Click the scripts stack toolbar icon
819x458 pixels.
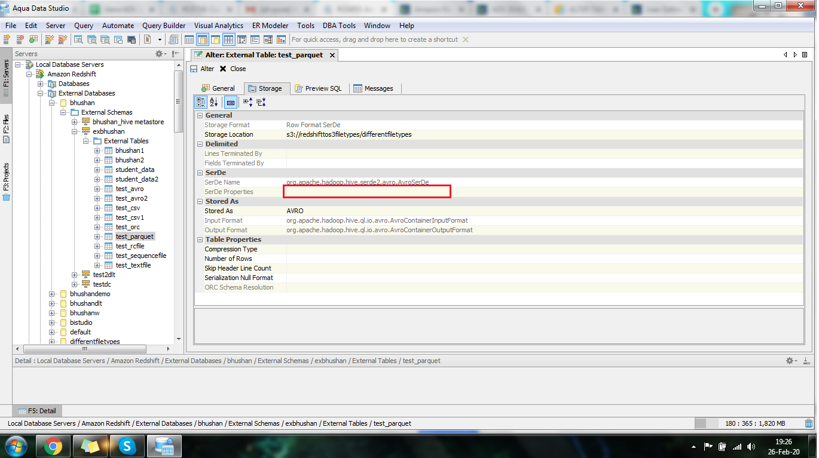click(x=174, y=39)
